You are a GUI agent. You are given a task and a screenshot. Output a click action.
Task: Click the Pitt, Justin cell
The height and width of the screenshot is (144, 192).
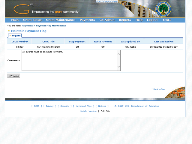[x=130, y=47]
